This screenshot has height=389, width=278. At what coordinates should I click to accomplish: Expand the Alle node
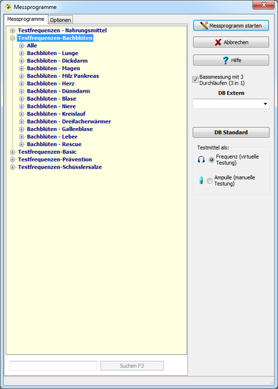pyautogui.click(x=22, y=46)
